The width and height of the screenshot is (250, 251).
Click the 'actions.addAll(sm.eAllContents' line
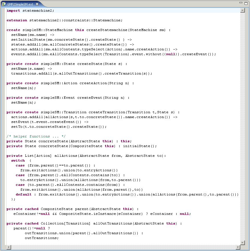coord(94,49)
